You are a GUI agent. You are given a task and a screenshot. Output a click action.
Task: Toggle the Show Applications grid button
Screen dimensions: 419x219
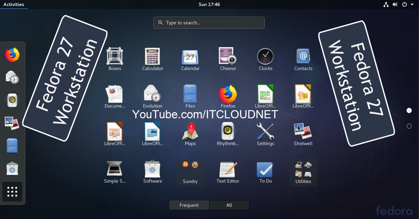[x=12, y=192]
